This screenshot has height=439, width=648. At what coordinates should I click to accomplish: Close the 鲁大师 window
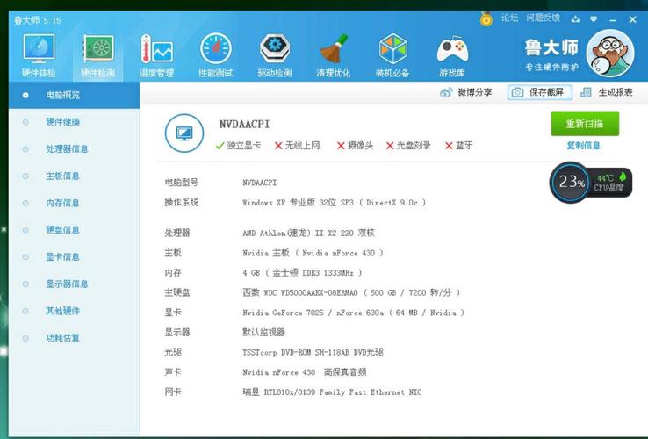[x=632, y=19]
